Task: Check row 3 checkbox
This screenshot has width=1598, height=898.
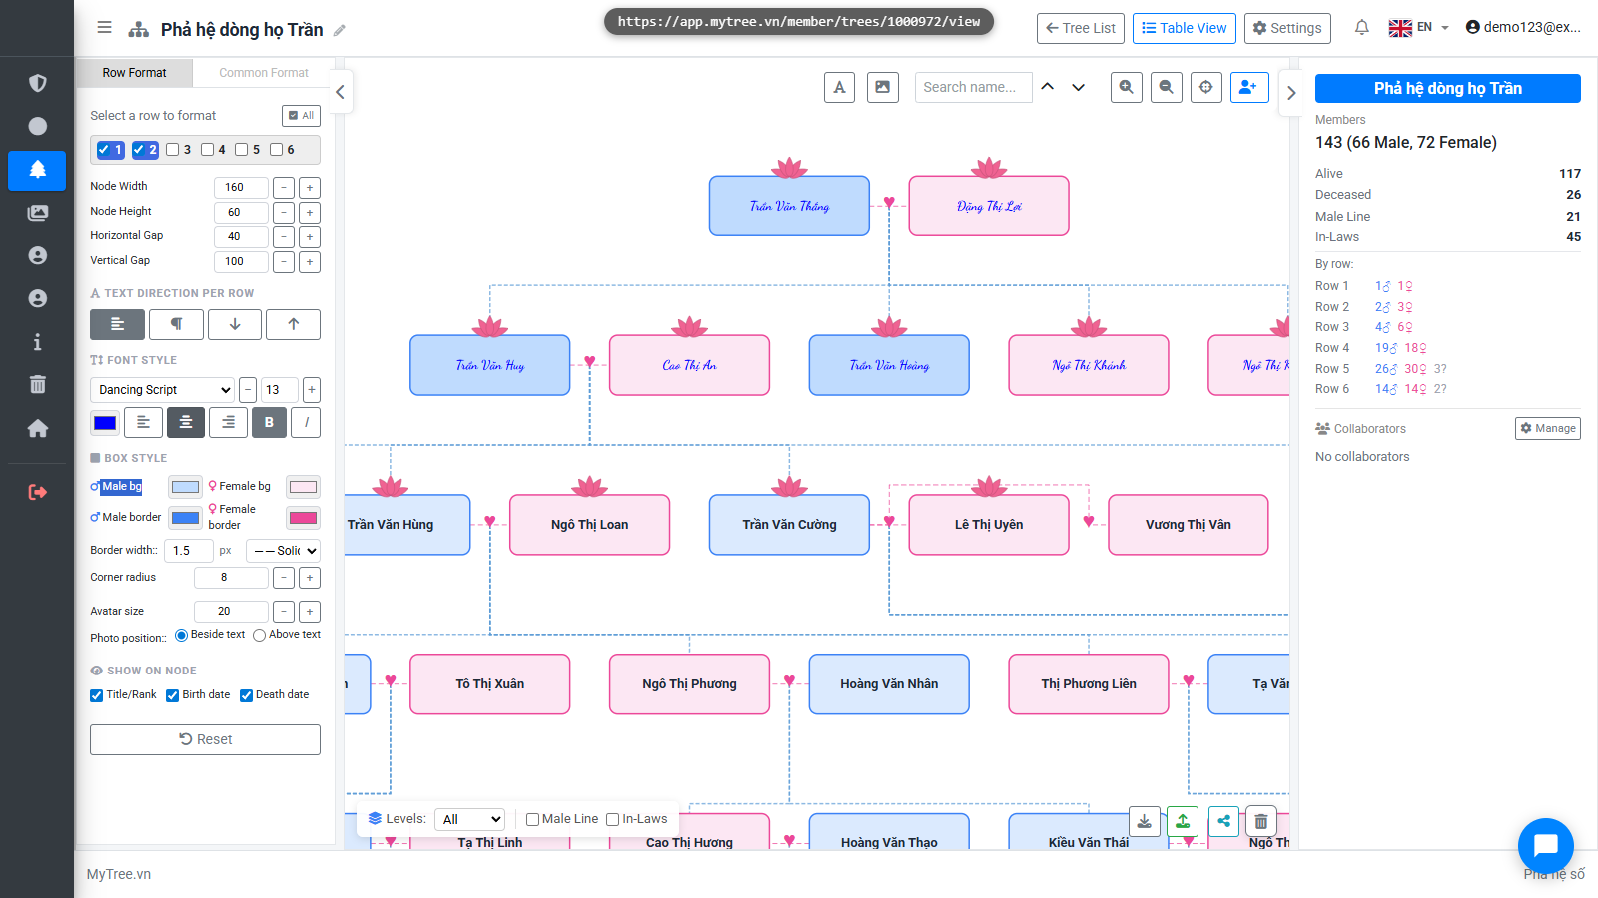Action: pyautogui.click(x=172, y=150)
